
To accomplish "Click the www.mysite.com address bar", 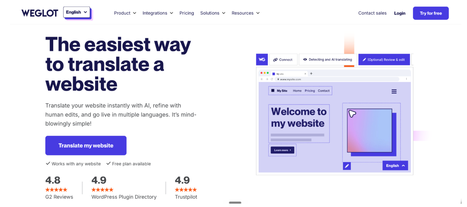I will [x=337, y=79].
